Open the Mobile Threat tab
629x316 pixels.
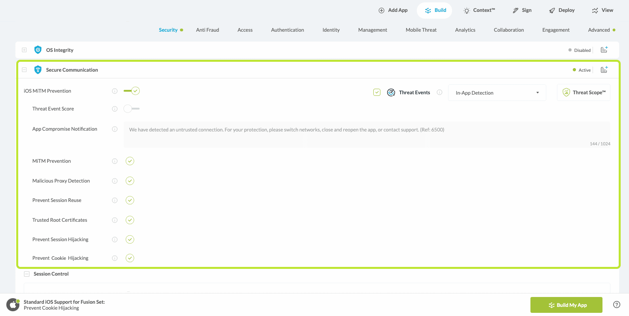421,30
